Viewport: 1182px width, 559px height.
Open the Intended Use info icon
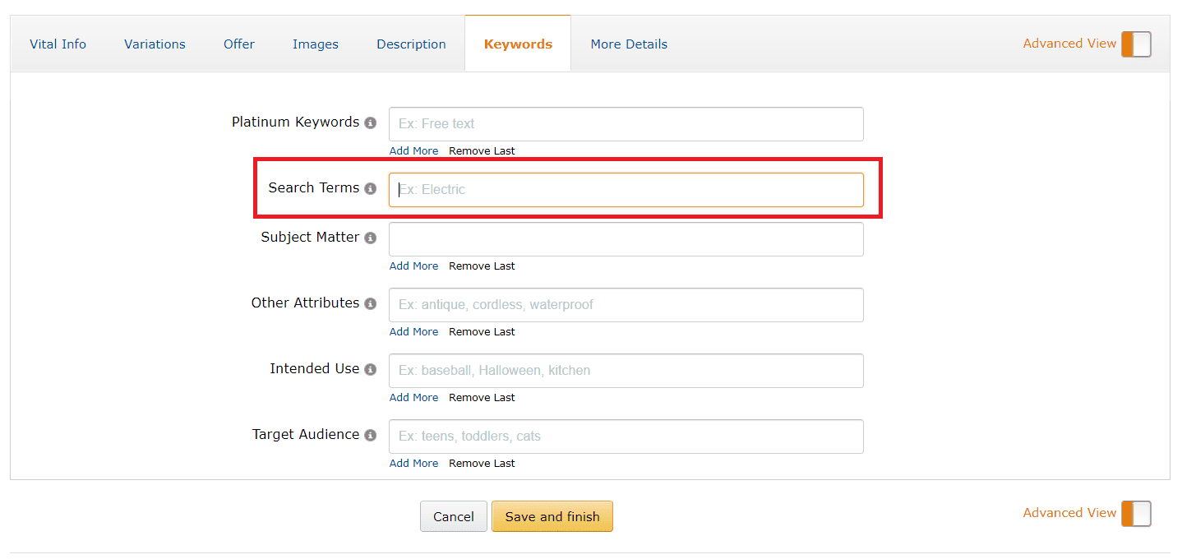pos(371,369)
